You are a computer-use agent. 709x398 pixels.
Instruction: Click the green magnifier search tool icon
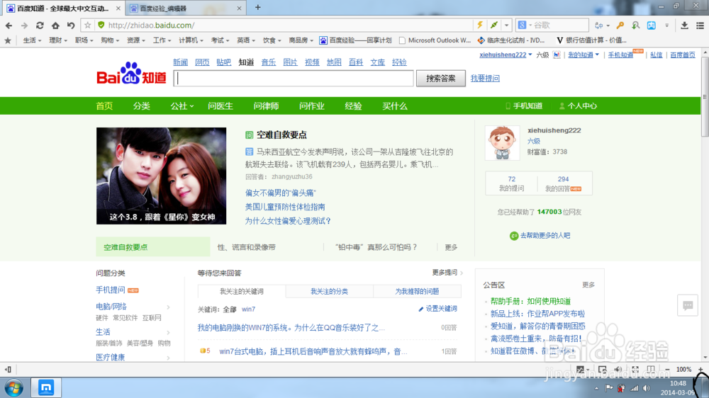[636, 25]
